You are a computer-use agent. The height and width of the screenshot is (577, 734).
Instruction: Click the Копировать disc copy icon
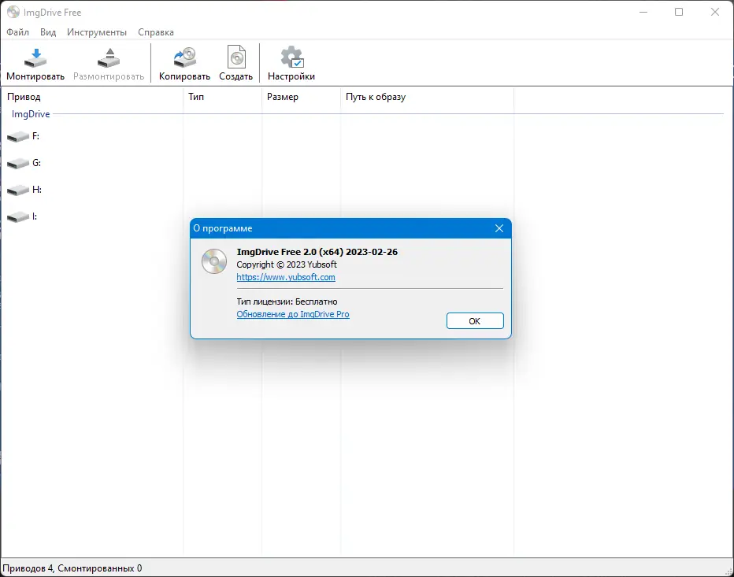(184, 57)
